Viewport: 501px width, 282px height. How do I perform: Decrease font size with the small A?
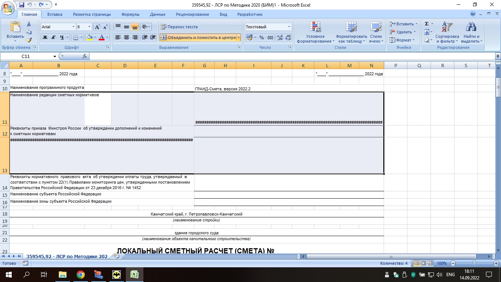click(105, 27)
